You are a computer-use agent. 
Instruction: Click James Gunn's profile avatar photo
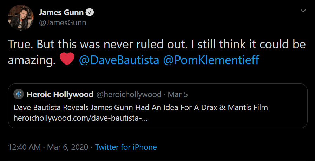point(19,17)
